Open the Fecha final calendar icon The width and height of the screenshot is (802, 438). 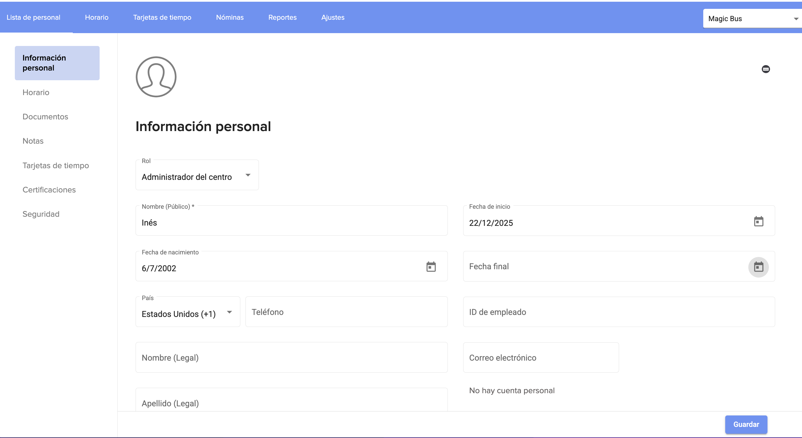(758, 267)
